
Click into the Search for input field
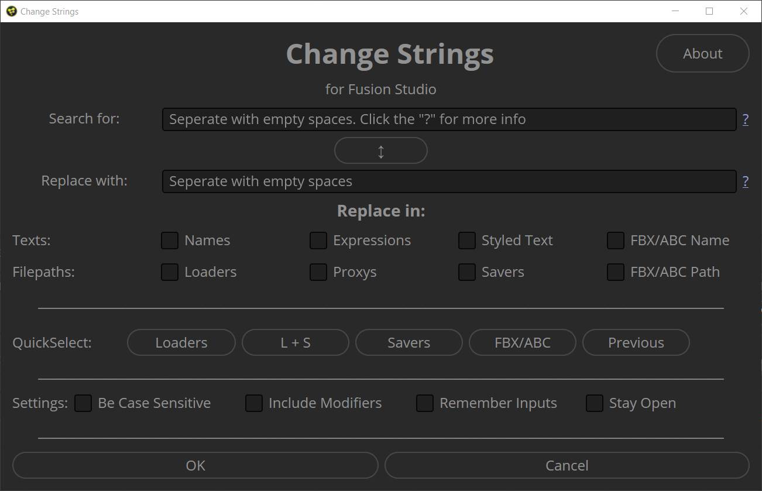pos(449,119)
